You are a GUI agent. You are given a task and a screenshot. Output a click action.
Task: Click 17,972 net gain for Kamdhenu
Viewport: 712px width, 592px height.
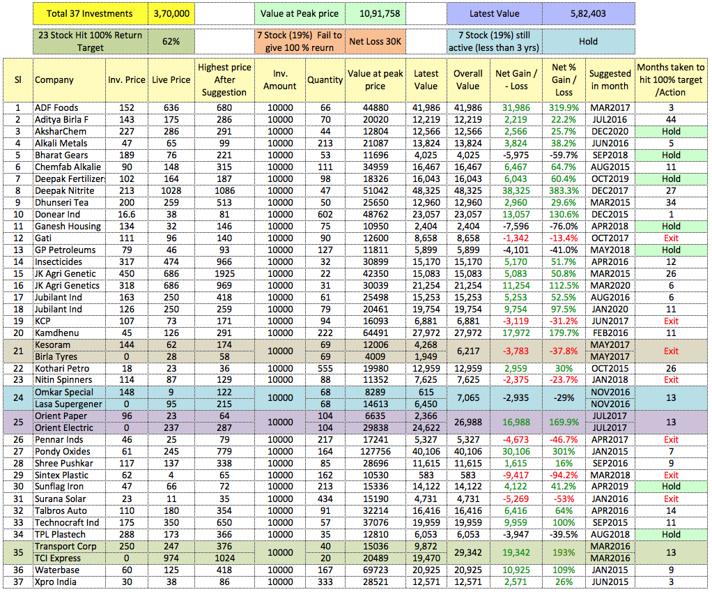(516, 333)
